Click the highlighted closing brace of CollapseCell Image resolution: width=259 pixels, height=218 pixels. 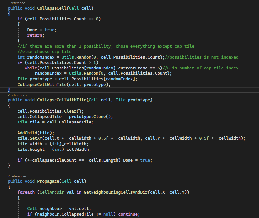point(9,90)
